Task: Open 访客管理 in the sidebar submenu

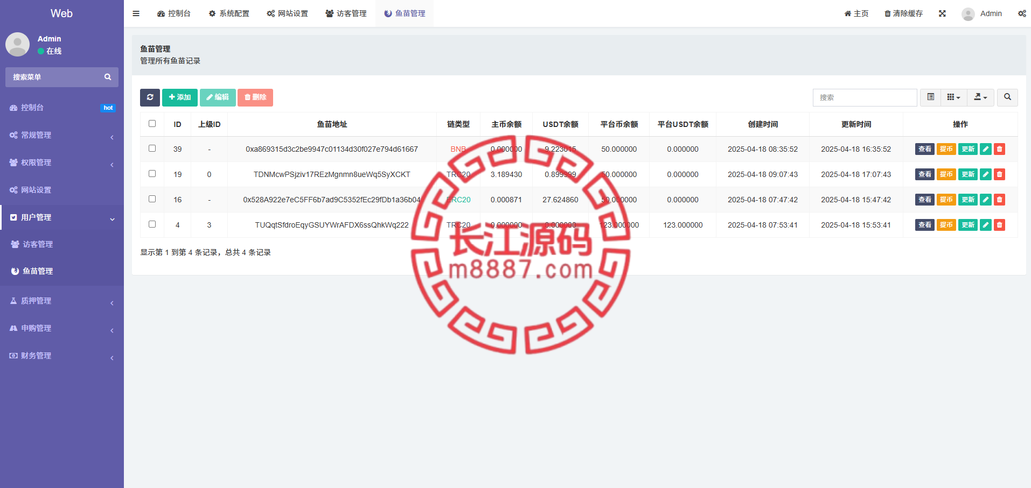Action: [x=62, y=244]
